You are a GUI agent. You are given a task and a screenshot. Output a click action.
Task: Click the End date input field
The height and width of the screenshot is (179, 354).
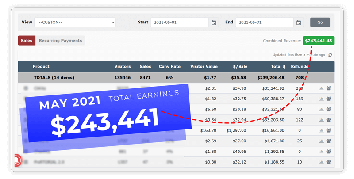[264, 23]
